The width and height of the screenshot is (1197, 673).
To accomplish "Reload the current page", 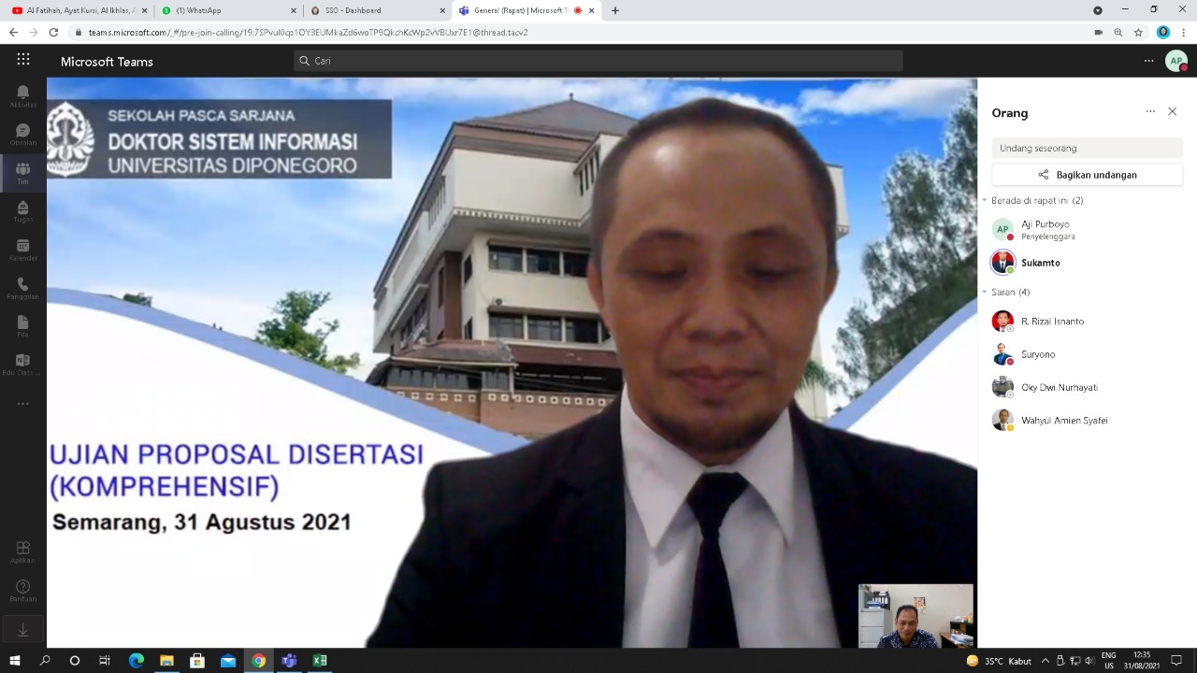I will tap(53, 32).
